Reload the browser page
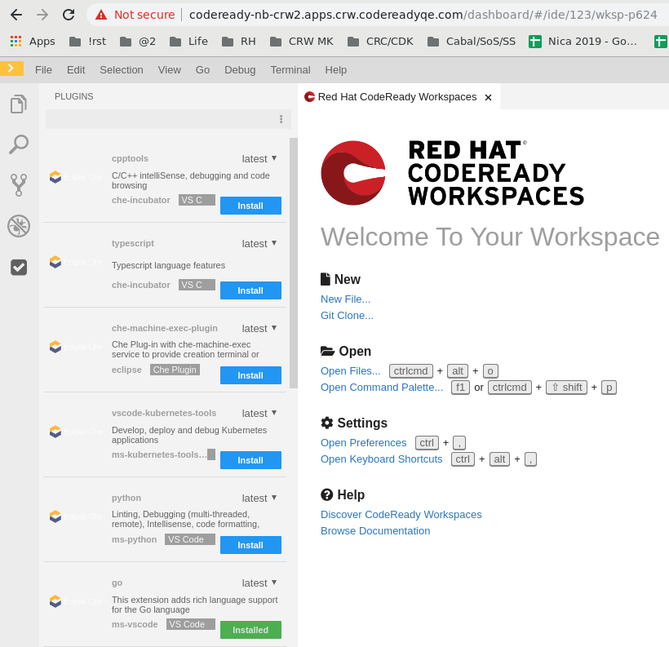Image resolution: width=669 pixels, height=647 pixels. pyautogui.click(x=69, y=15)
